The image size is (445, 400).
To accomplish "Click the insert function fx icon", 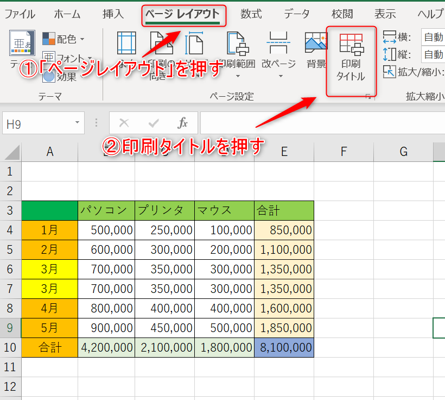I will (x=183, y=123).
